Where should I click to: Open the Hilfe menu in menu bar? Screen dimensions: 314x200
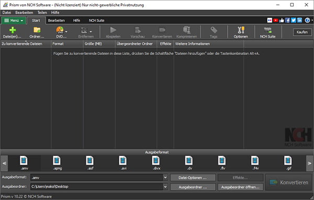55,13
